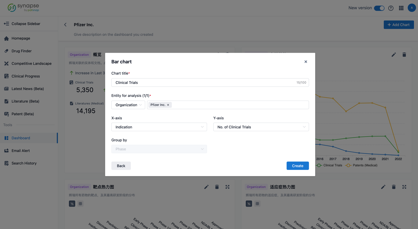Go to Drug Finder in sidebar
418x229 pixels.
pos(22,51)
